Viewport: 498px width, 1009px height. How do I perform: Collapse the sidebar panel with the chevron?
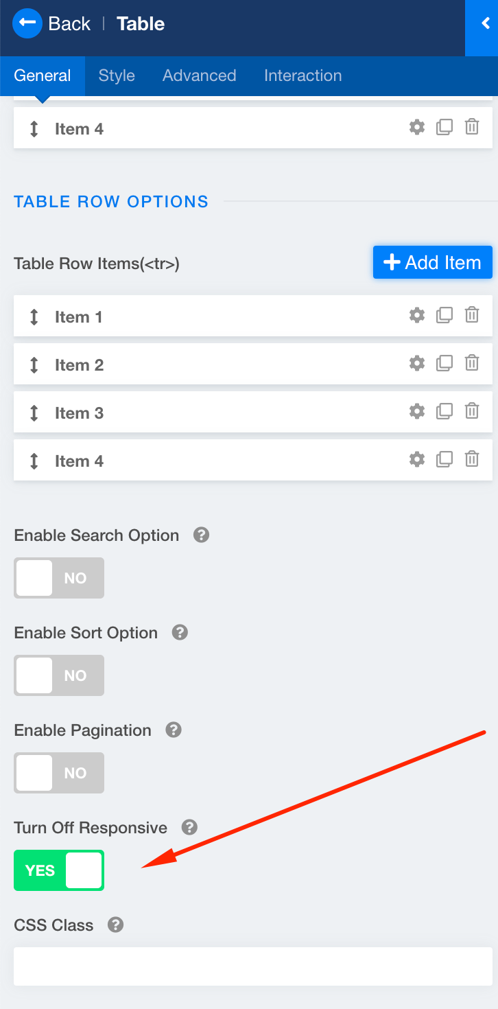tap(485, 24)
